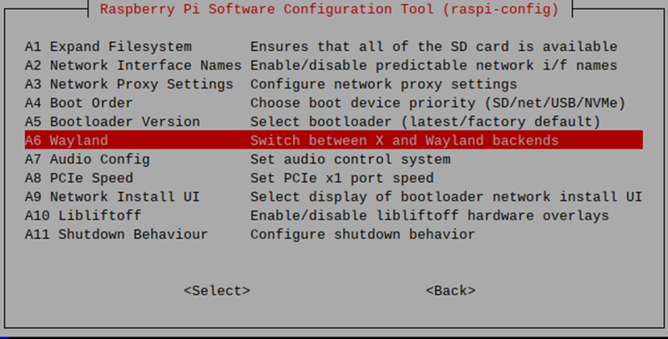This screenshot has width=668, height=339.
Task: Click 'Switch between X and Wayland backends' description
Action: click(404, 140)
